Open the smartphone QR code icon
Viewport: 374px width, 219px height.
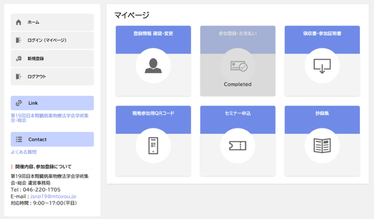tap(153, 146)
